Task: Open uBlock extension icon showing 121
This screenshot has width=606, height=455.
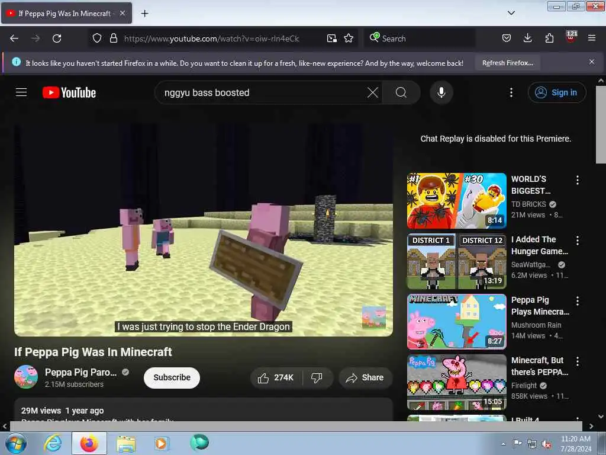Action: pos(571,37)
